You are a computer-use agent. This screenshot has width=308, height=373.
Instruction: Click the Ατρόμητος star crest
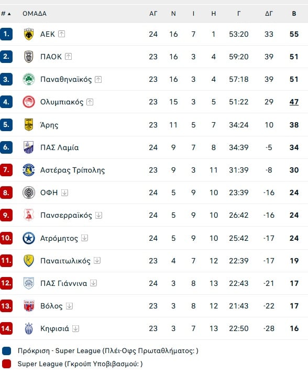click(29, 238)
